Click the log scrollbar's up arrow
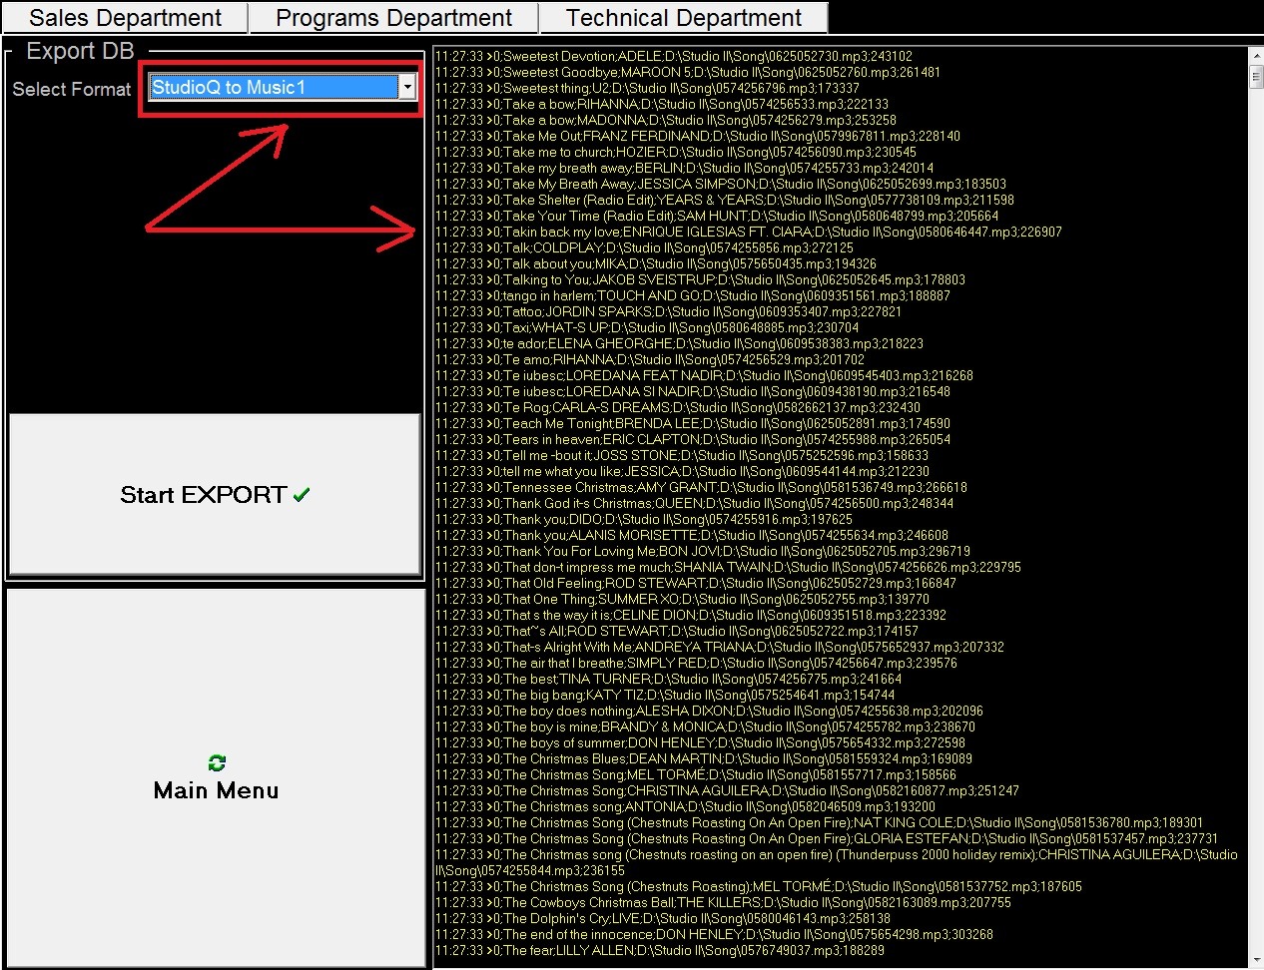 click(1256, 54)
